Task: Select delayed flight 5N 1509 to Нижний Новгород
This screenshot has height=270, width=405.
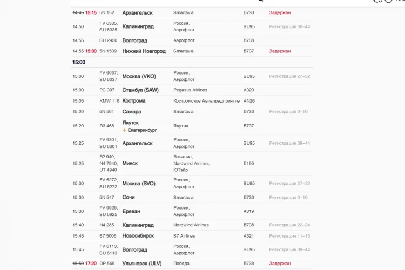Action: pos(192,51)
